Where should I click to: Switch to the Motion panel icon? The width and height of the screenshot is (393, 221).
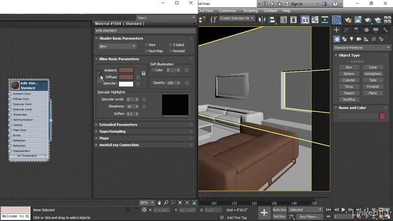click(366, 30)
